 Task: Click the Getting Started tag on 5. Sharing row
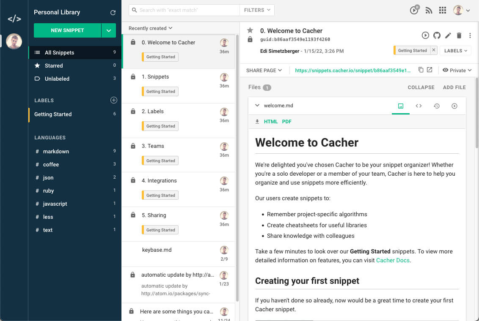160,230
